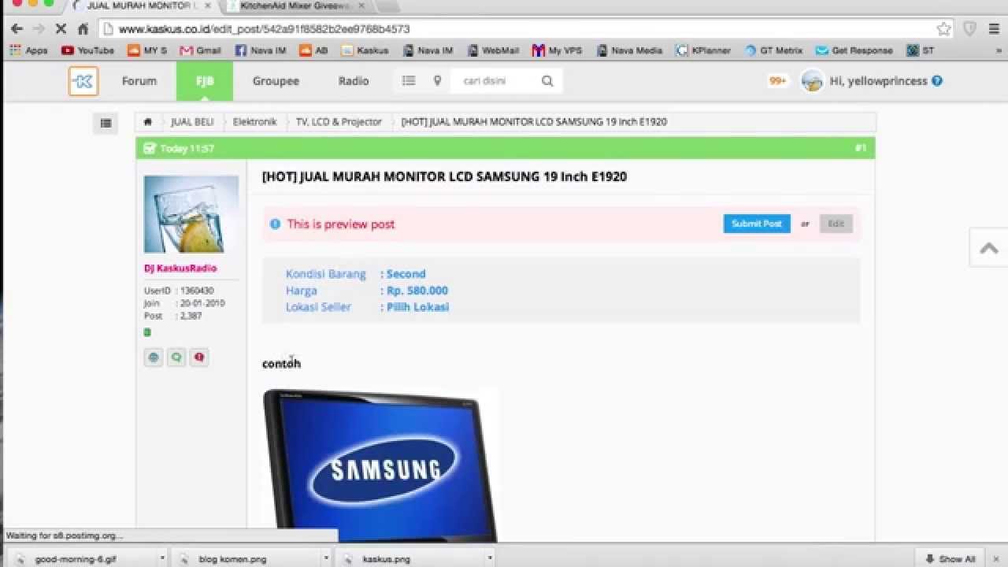
Task: Open the TV, LCD & Projector breadcrumb
Action: point(339,122)
